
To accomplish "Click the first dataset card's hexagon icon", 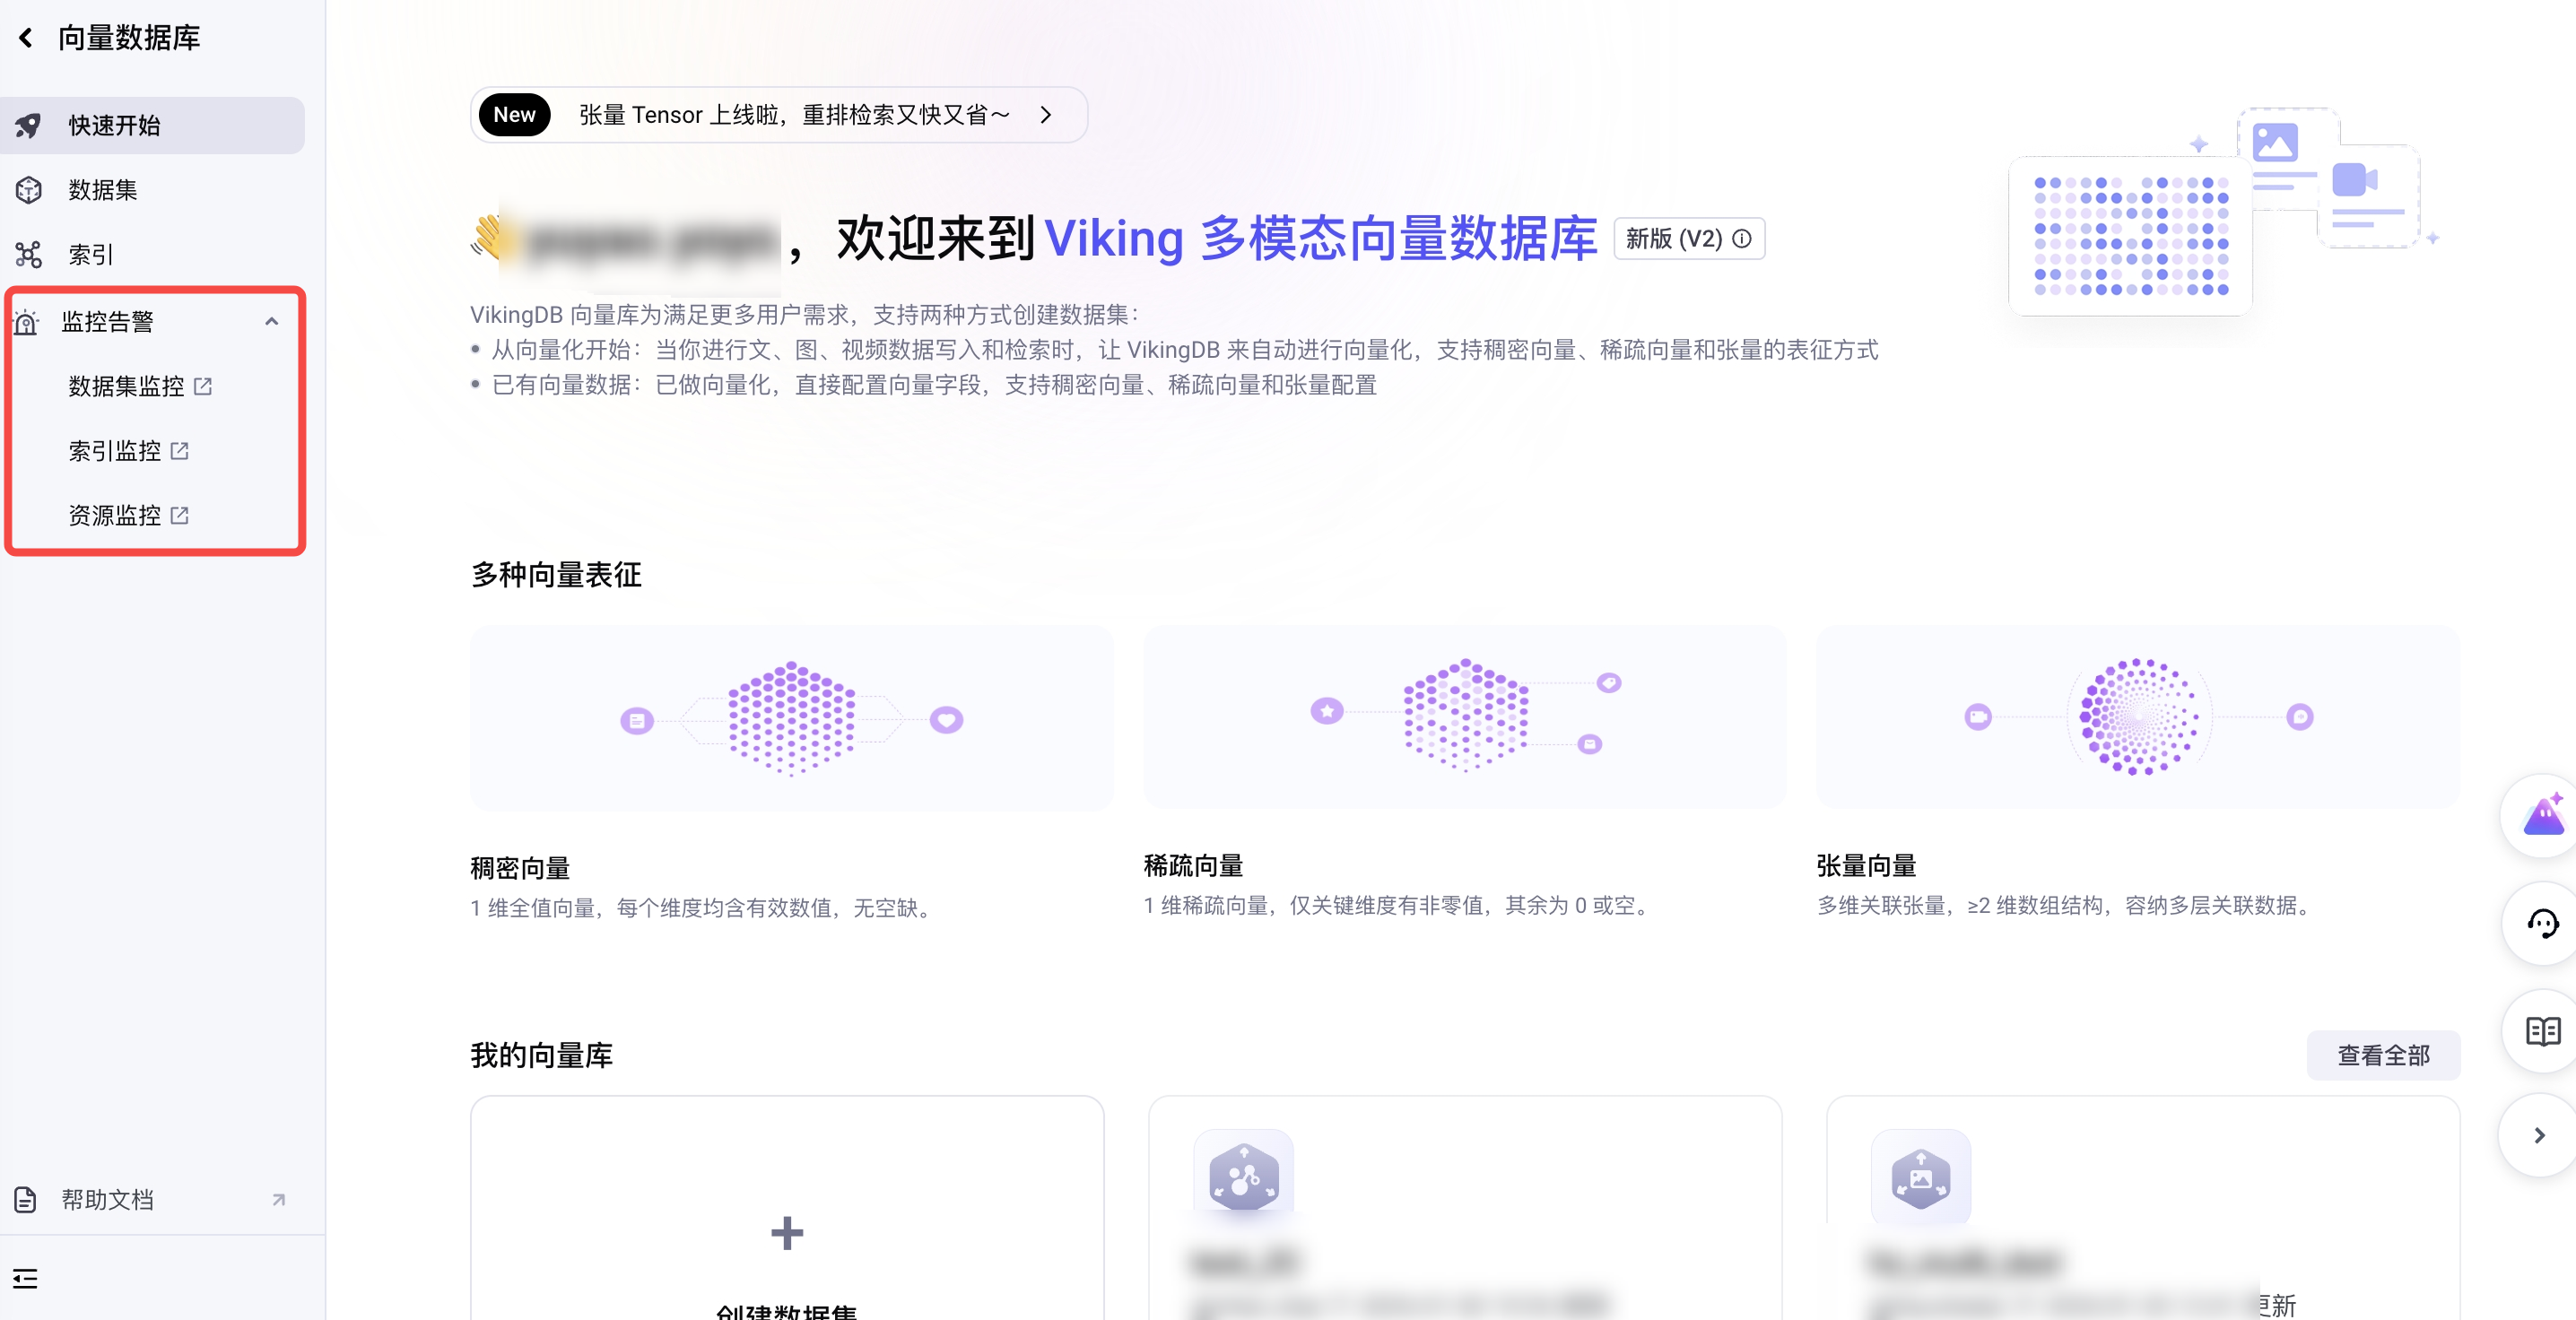I will coord(1243,1177).
